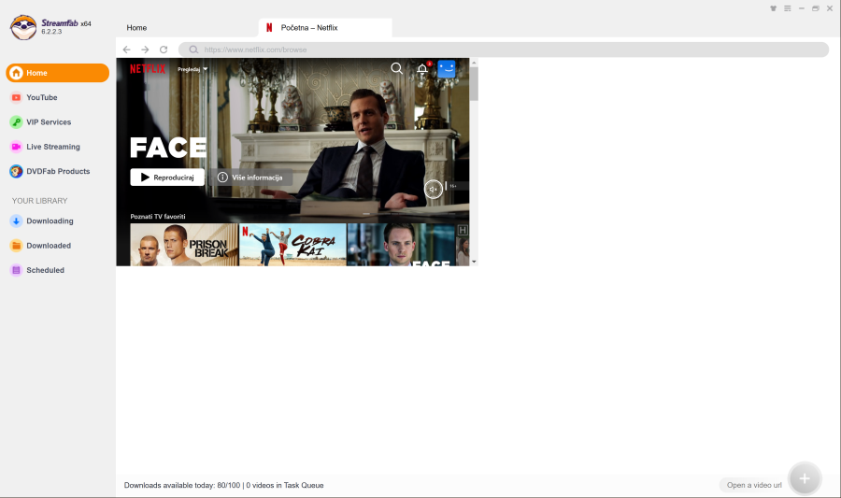Click the Poznati TV favoriti heading
This screenshot has height=498, width=841.
[158, 217]
